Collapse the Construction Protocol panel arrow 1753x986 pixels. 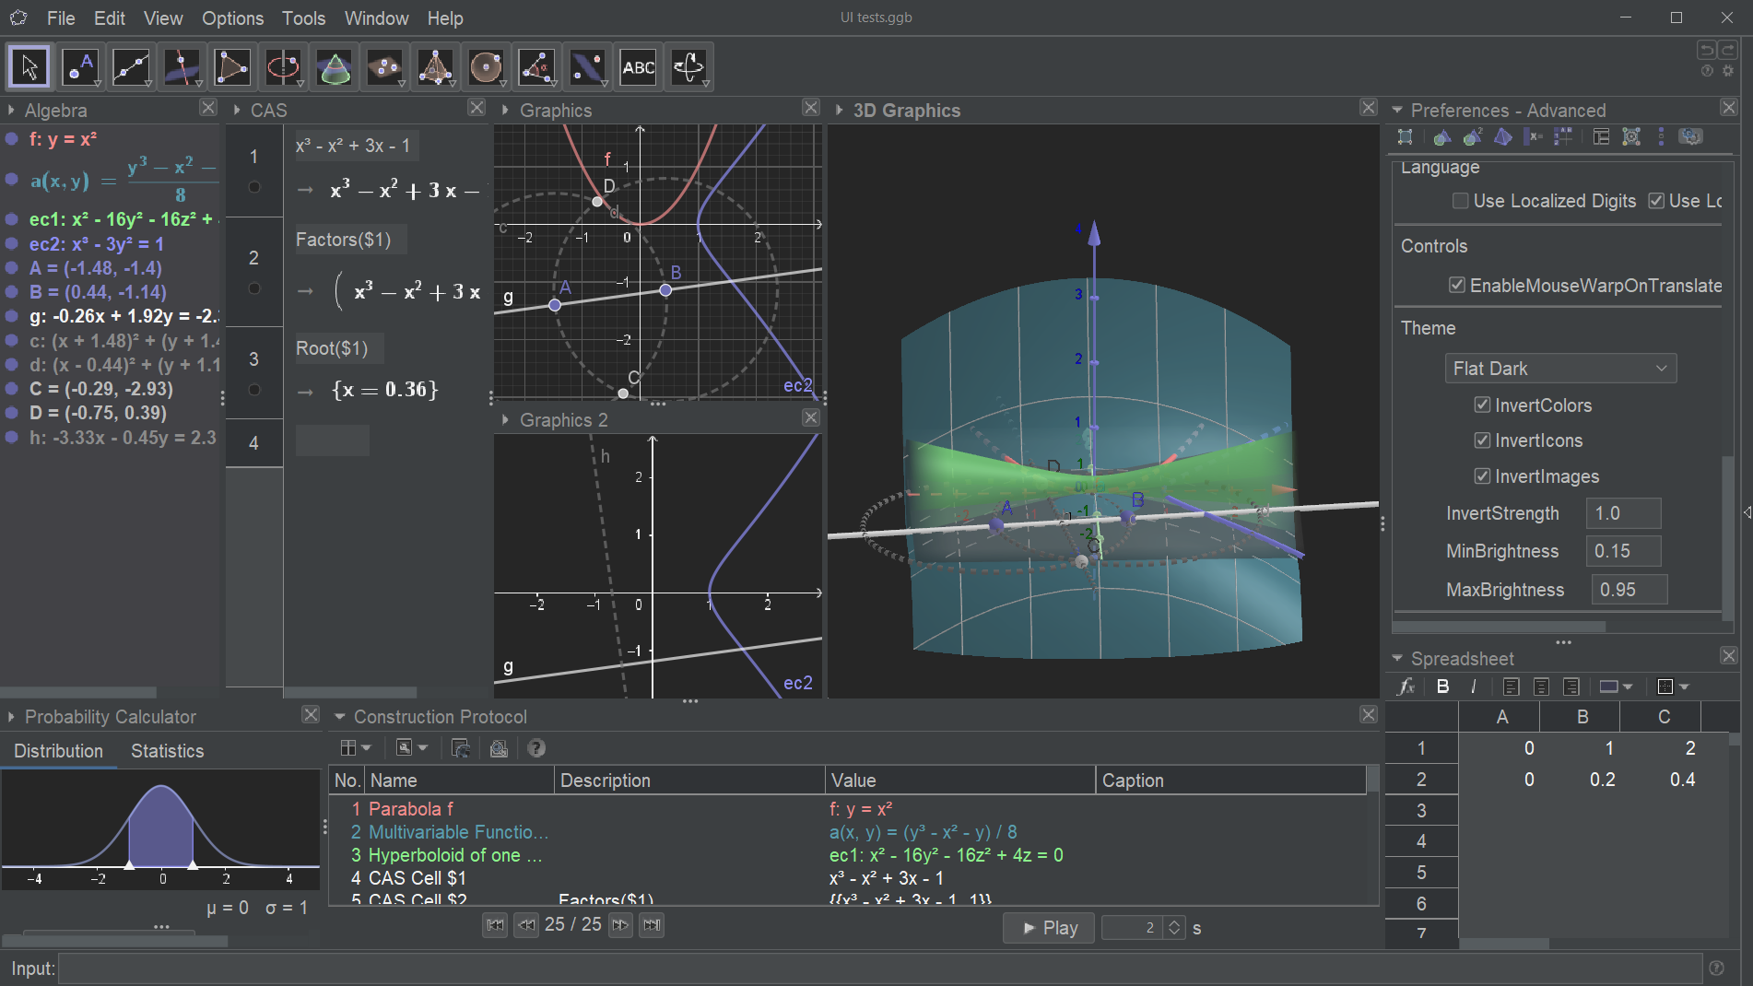tap(339, 716)
